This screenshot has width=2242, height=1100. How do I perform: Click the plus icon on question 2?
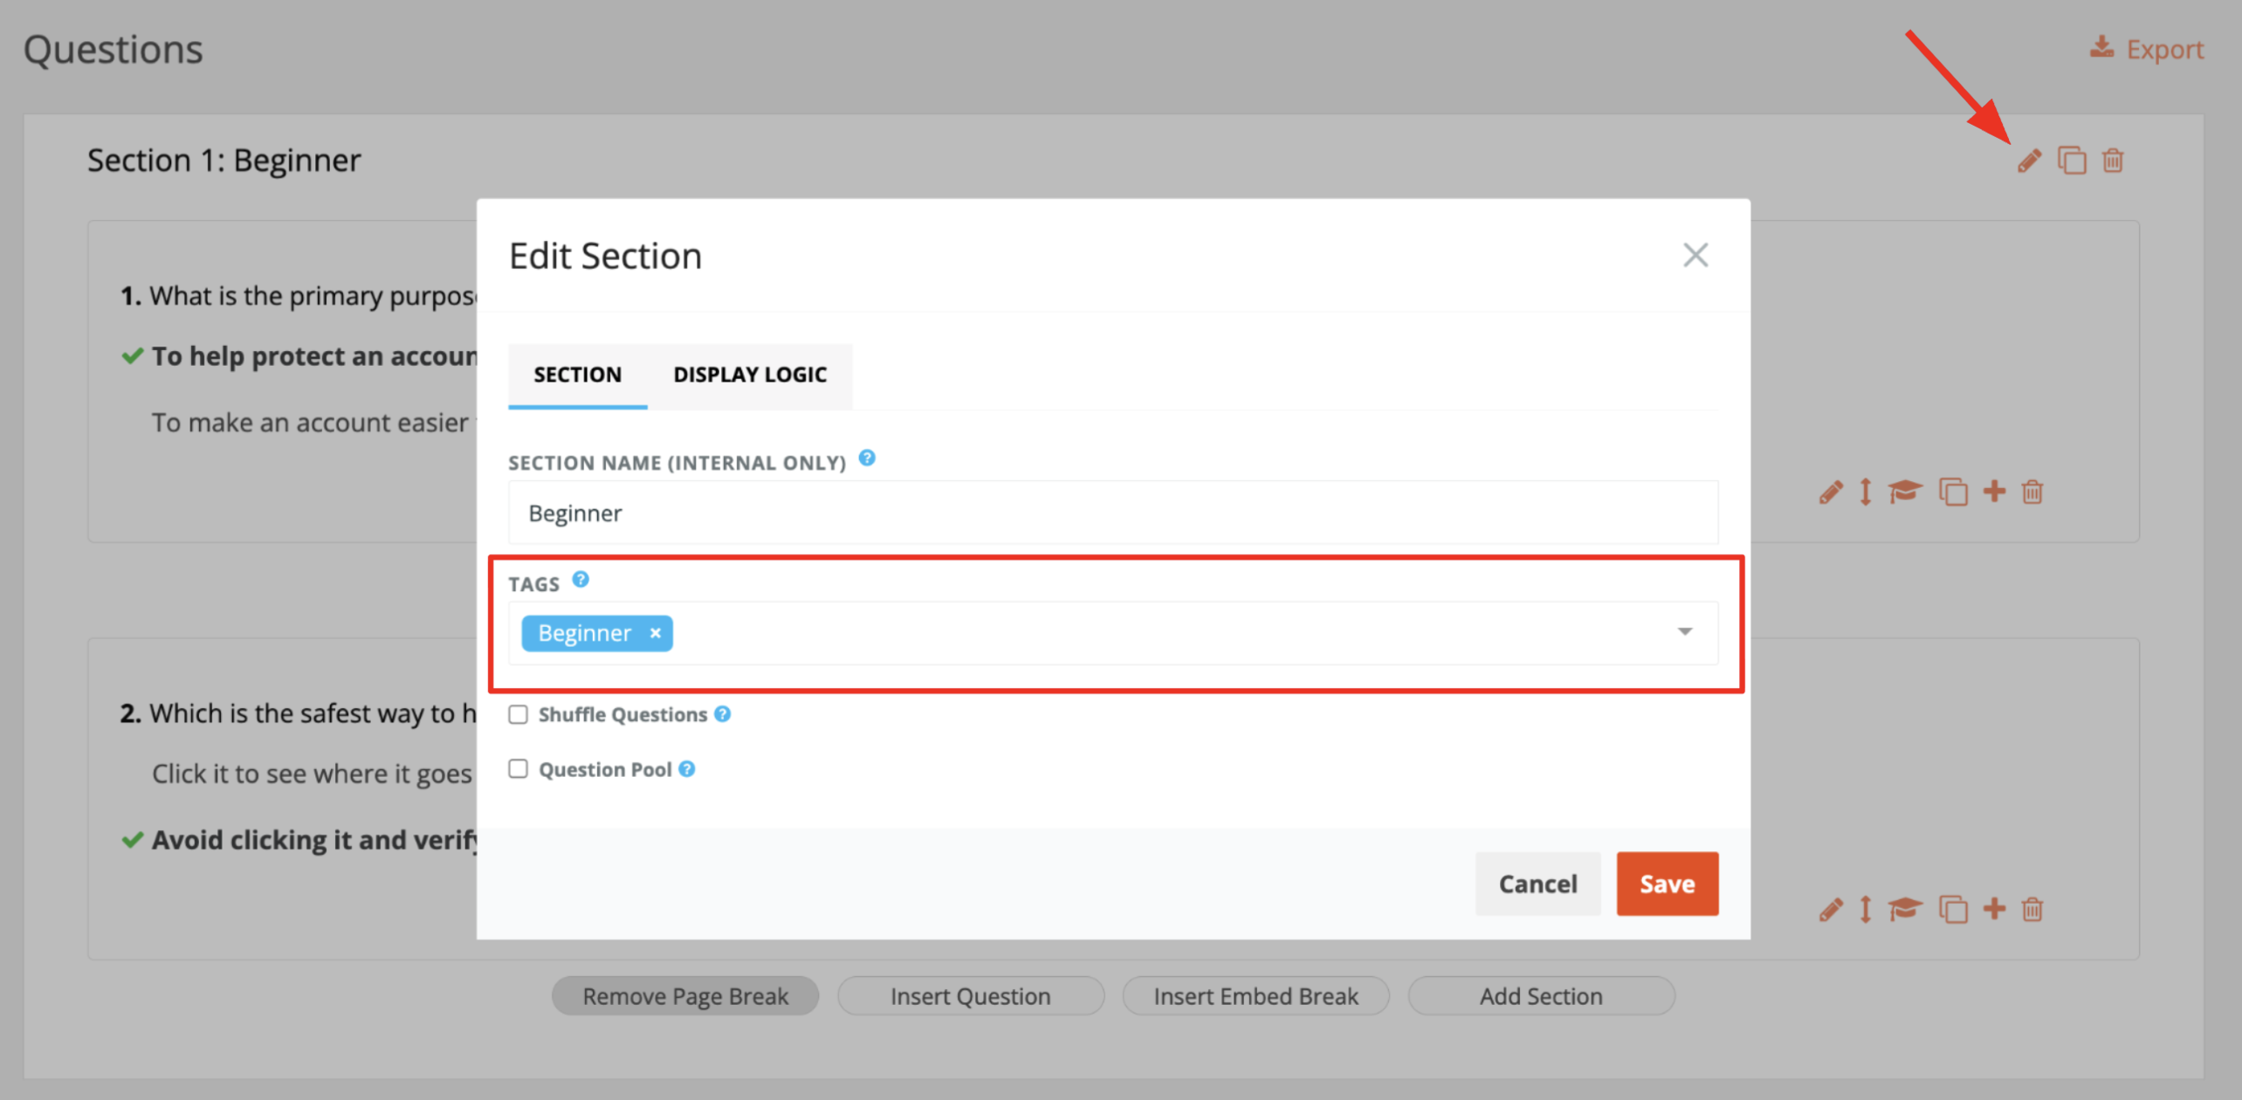pyautogui.click(x=1994, y=908)
